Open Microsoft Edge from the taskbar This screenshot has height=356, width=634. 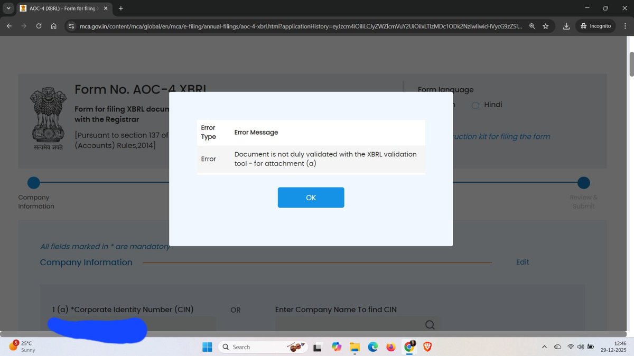tap(373, 347)
